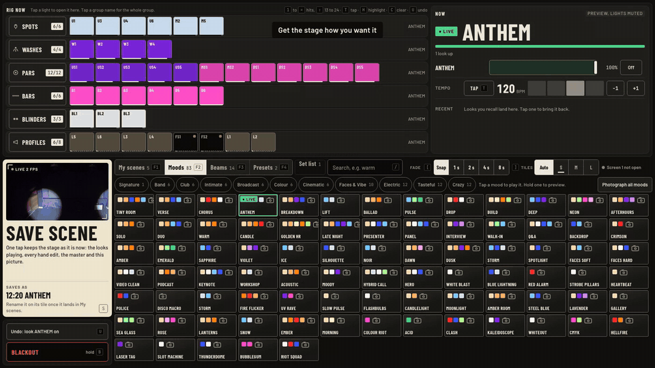Click the camera icon on FLASHBULBS tile

point(376,296)
